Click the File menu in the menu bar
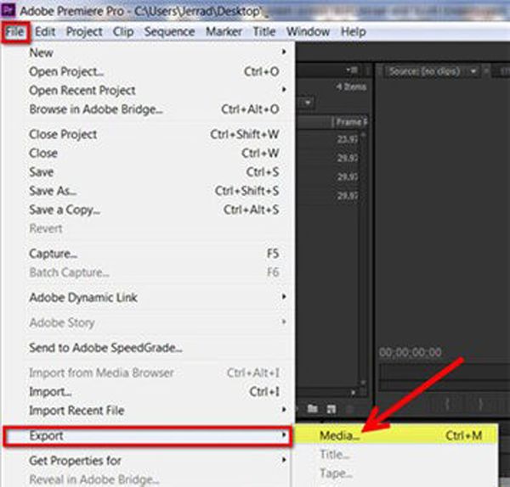 tap(15, 32)
